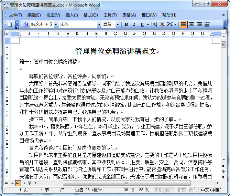The width and height of the screenshot is (230, 196).
Task: Toggle Italic formatting
Action: [x=134, y=24]
